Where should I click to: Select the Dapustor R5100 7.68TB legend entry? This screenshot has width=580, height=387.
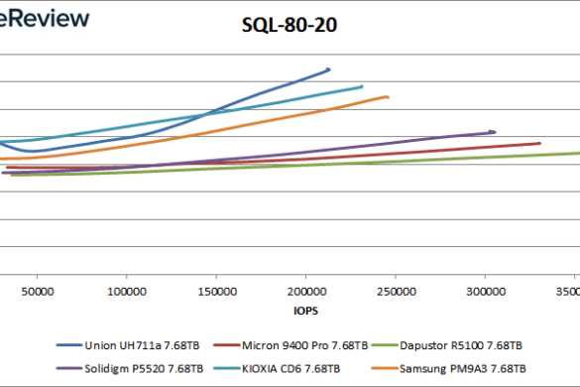(x=446, y=345)
